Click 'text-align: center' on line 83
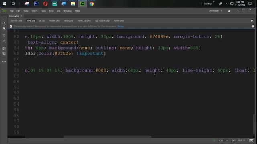The width and height of the screenshot is (257, 144). tap(52, 42)
